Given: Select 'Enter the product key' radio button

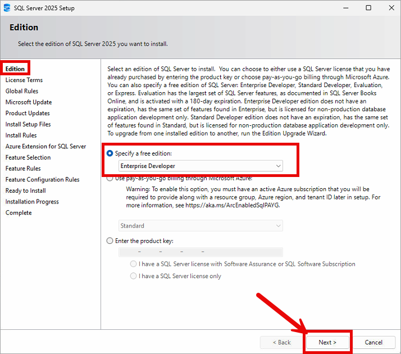Looking at the screenshot, I should tap(110, 240).
